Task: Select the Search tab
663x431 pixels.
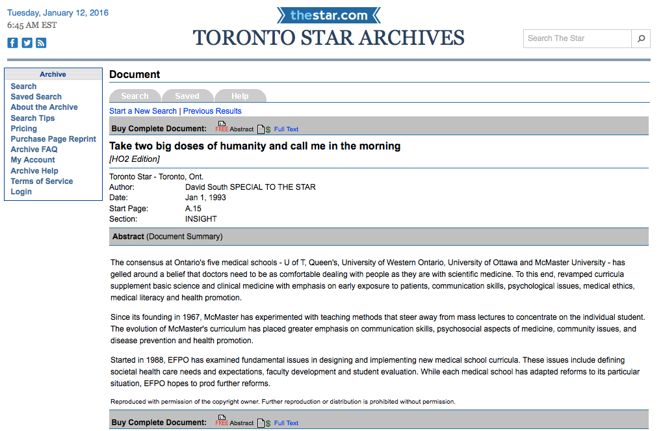Action: click(x=135, y=96)
